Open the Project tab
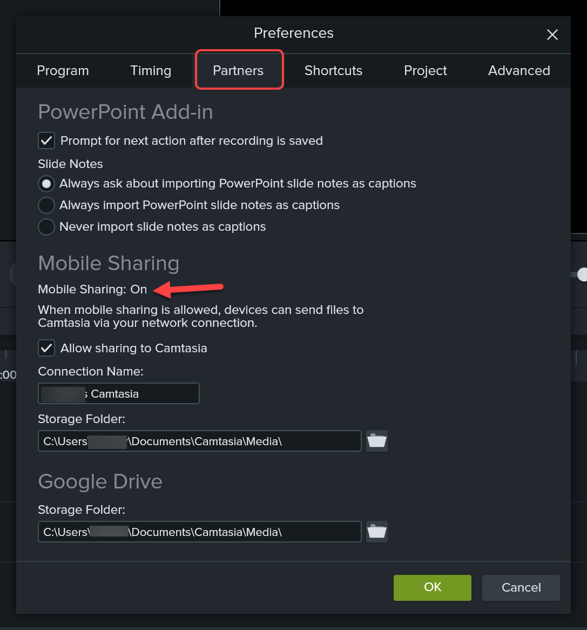Viewport: 587px width, 630px height. click(426, 71)
